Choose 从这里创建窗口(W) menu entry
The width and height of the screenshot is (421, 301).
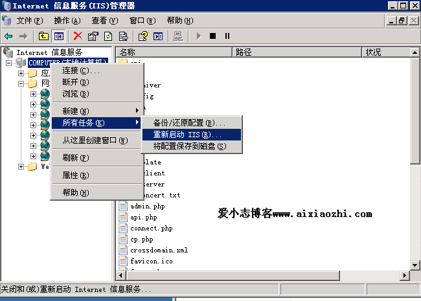click(x=97, y=140)
